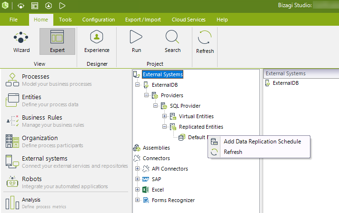Select Virtual Entities tree item

click(196, 116)
